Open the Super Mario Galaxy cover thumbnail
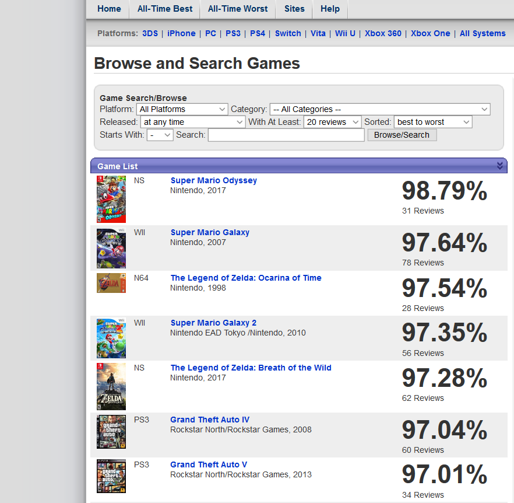Image resolution: width=514 pixels, height=503 pixels. [x=111, y=249]
